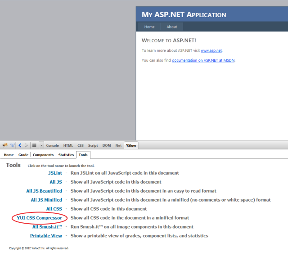Expand the small dropdown arrow beside Console
The width and height of the screenshot is (288, 257).
[41, 145]
